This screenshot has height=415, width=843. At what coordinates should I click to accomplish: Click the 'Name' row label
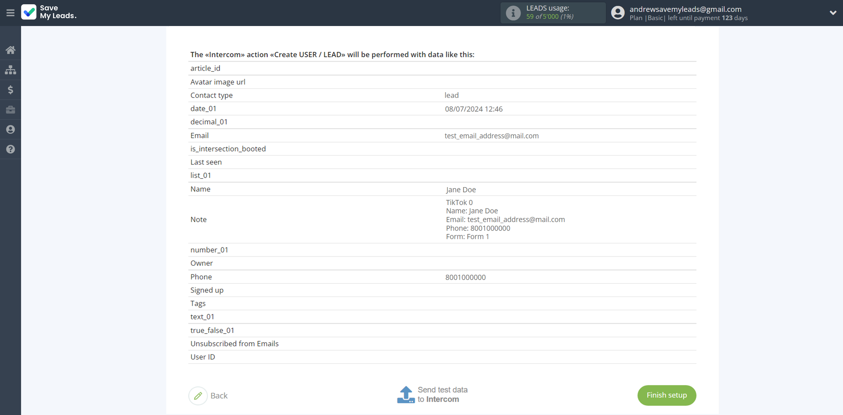pos(200,189)
